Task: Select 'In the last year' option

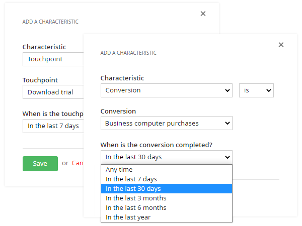Action: (128, 217)
